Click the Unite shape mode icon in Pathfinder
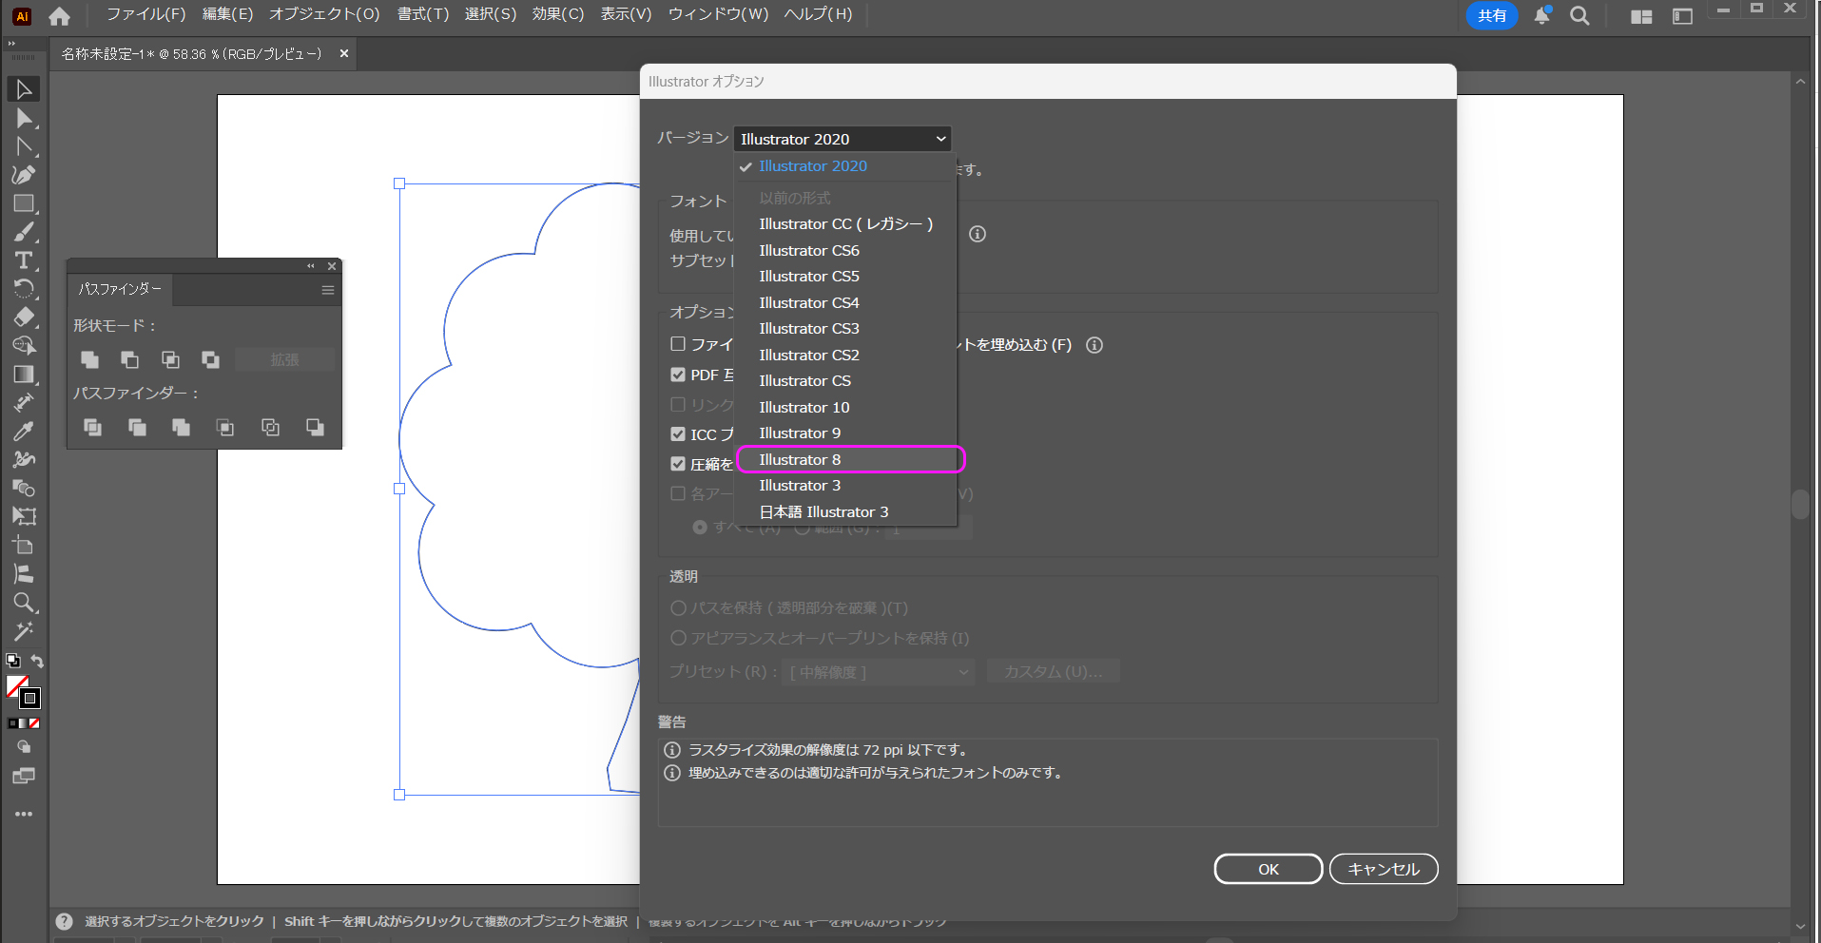This screenshot has width=1821, height=943. (x=89, y=359)
